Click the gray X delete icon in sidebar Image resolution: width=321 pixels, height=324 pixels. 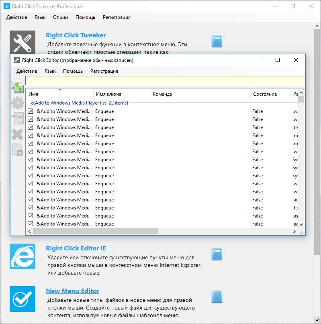18,134
